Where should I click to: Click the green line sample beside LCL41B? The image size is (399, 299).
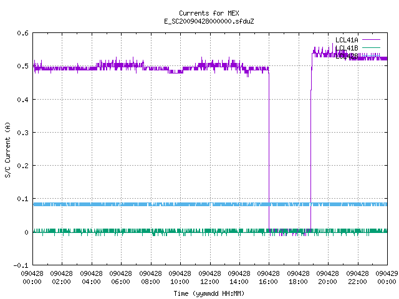coord(371,47)
